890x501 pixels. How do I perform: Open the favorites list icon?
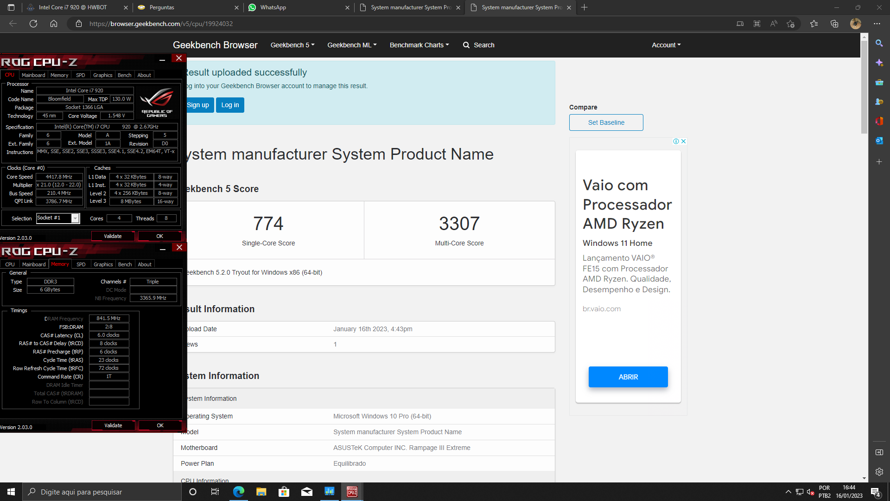tap(814, 24)
